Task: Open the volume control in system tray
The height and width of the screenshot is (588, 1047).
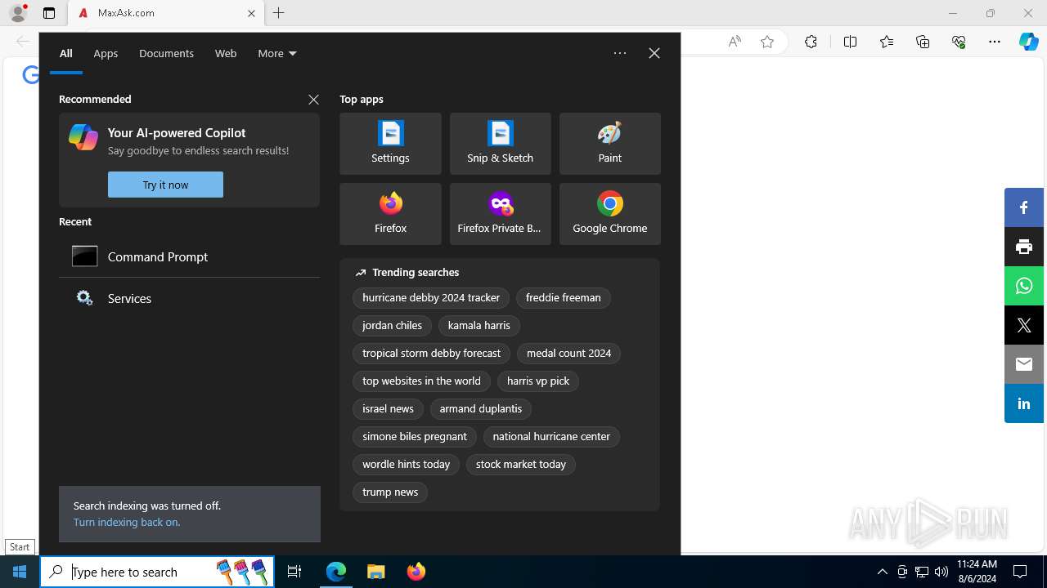Action: pos(941,572)
